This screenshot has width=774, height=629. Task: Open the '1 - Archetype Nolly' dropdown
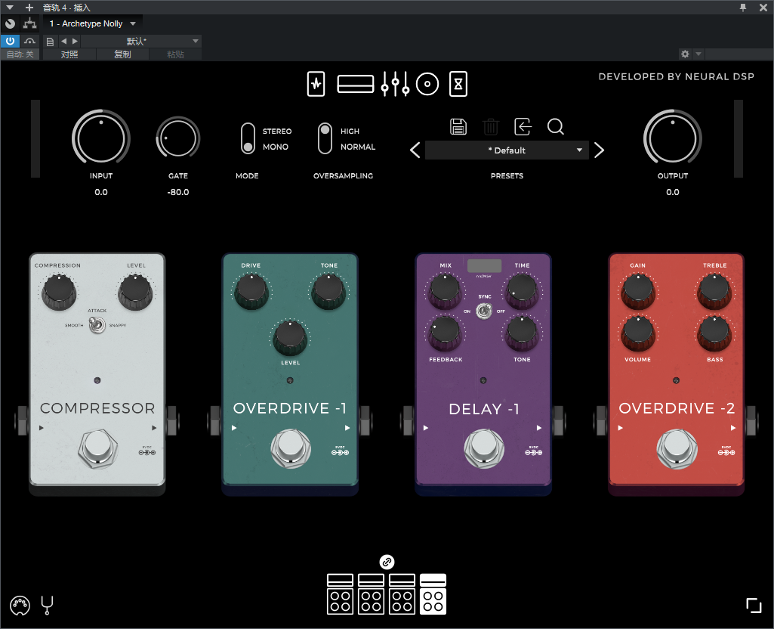(92, 23)
